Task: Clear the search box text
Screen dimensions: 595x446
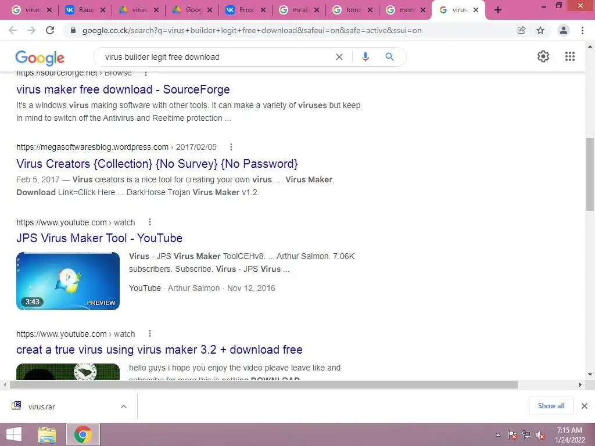Action: point(339,57)
